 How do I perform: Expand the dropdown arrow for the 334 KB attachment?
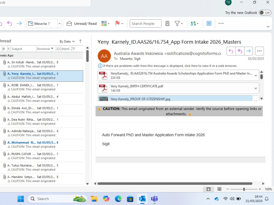pos(256,75)
